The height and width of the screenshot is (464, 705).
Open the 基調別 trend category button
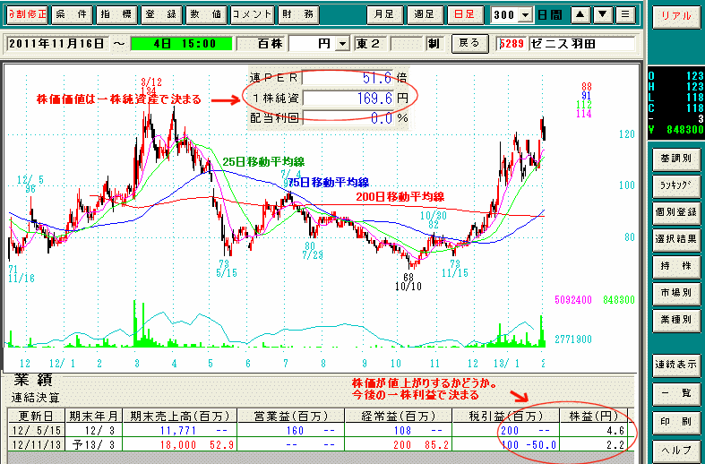[x=675, y=159]
